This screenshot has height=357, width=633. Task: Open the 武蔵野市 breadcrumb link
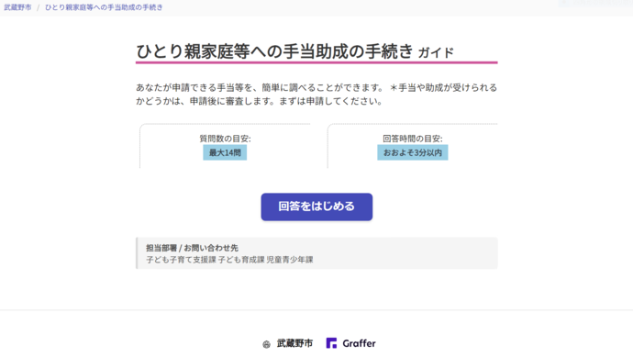[x=17, y=7]
